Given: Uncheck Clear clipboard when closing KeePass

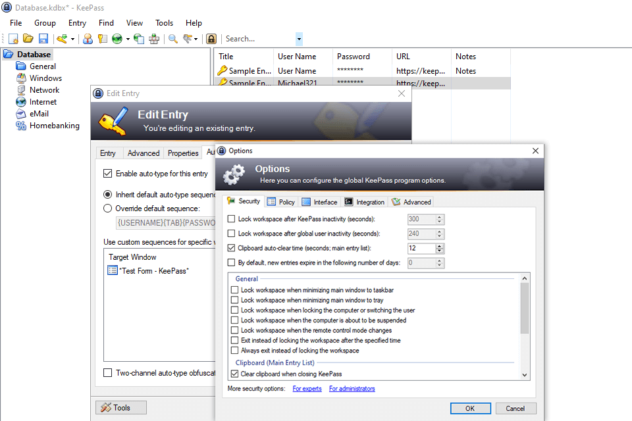Looking at the screenshot, I should (x=234, y=374).
